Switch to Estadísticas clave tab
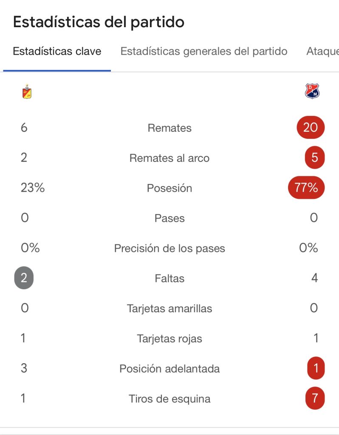339x435 pixels. point(57,52)
